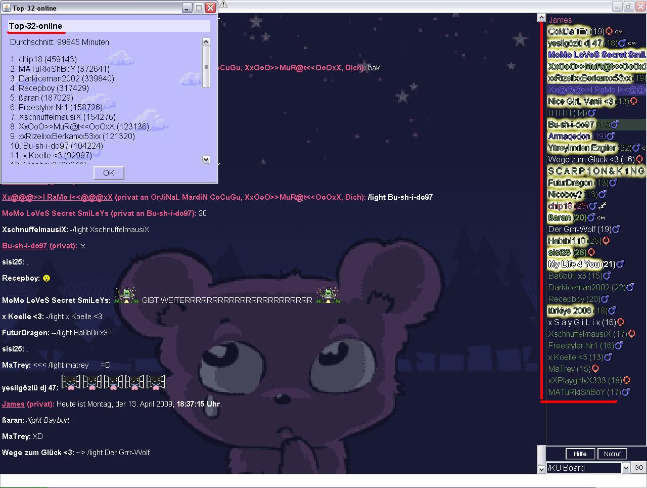Click '5. ßaran (187029)' in Top-32 list
This screenshot has height=488, width=647.
point(41,98)
